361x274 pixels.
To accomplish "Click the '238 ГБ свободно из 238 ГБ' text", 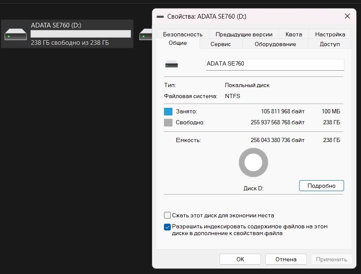I will (70, 43).
